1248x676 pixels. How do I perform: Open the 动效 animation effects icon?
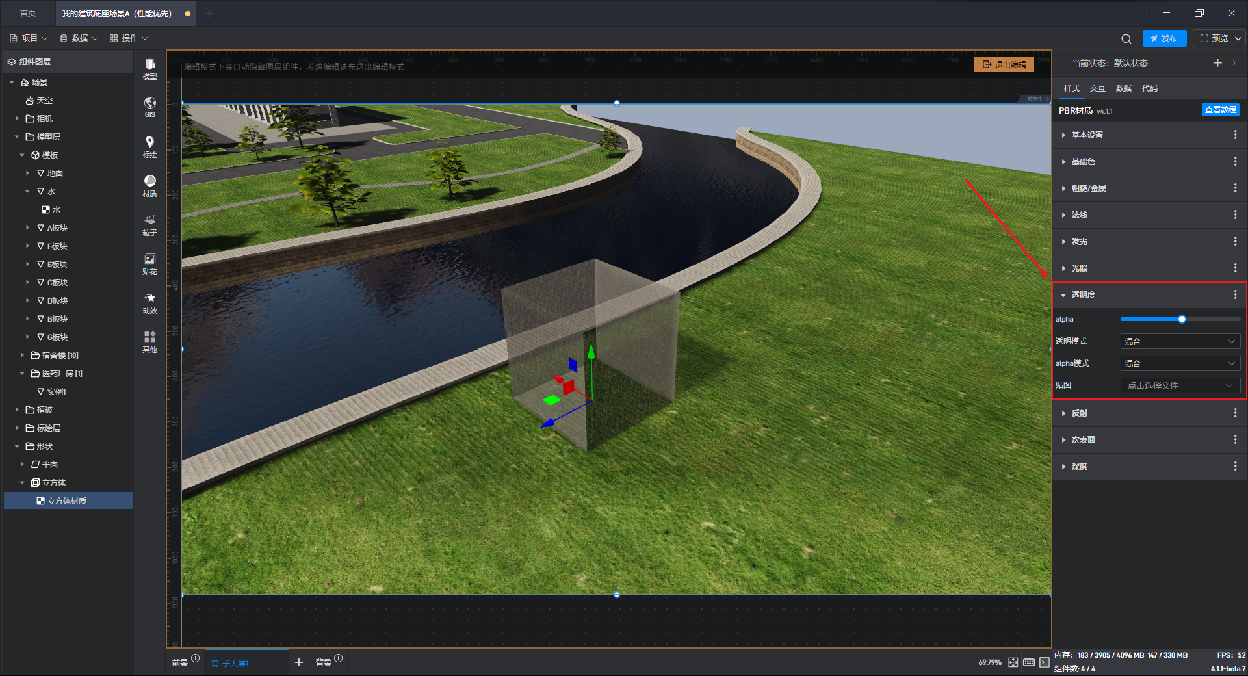pyautogui.click(x=149, y=302)
